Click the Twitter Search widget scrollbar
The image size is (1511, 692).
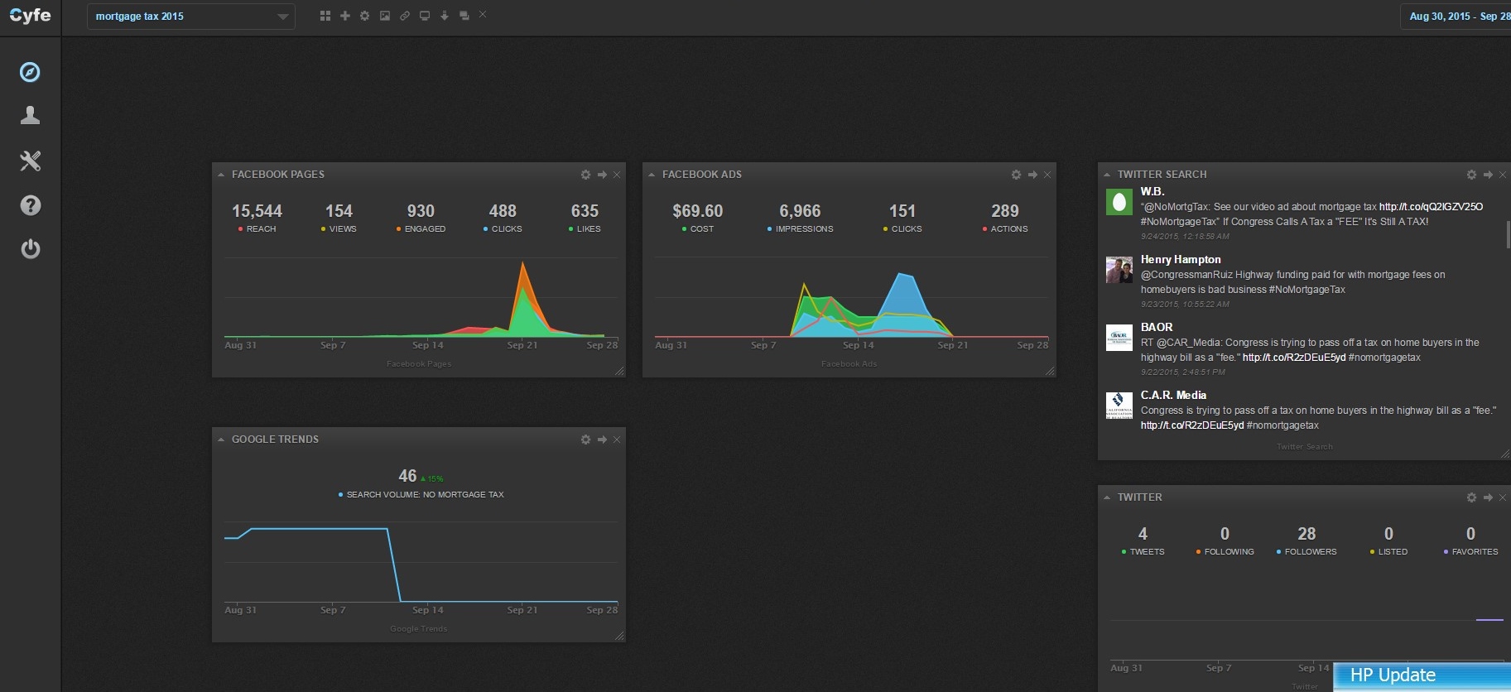tap(1507, 234)
